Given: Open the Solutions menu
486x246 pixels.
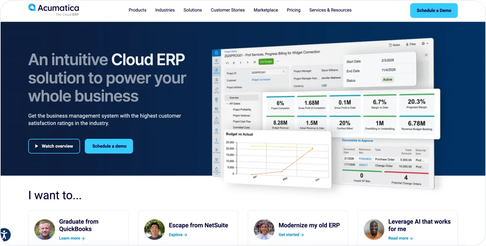Looking at the screenshot, I should pyautogui.click(x=193, y=10).
